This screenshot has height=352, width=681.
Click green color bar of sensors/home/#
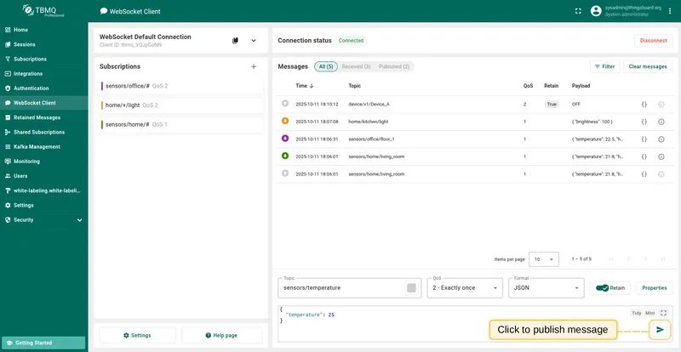tap(101, 125)
